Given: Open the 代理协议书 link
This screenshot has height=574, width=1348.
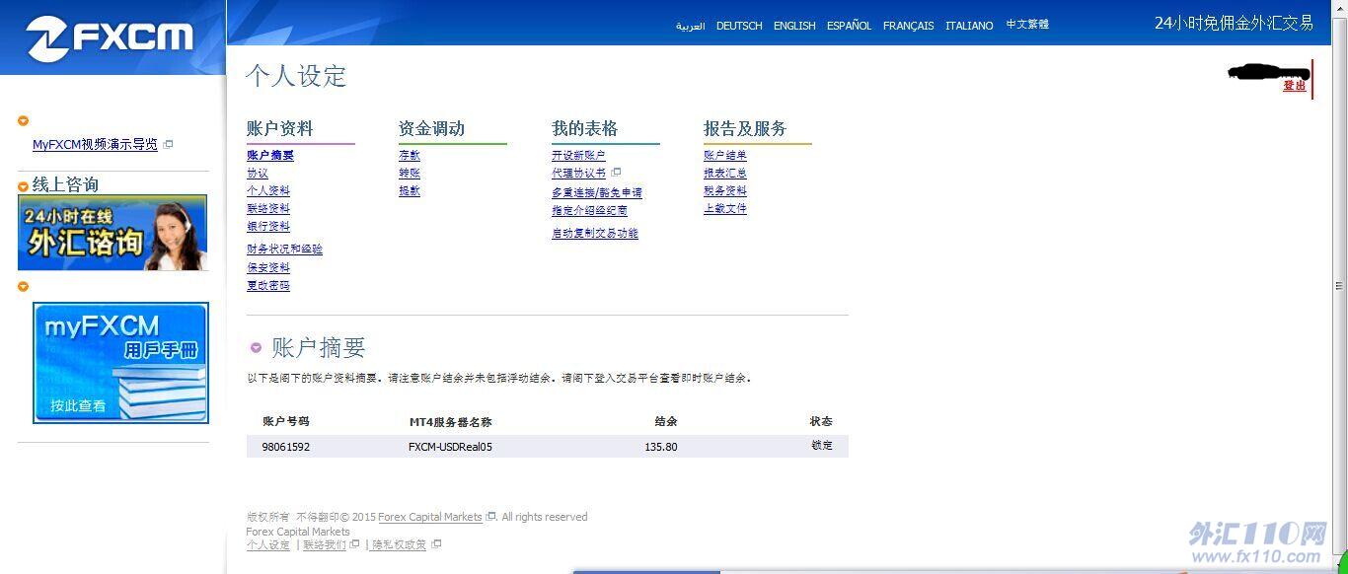Looking at the screenshot, I should [578, 174].
